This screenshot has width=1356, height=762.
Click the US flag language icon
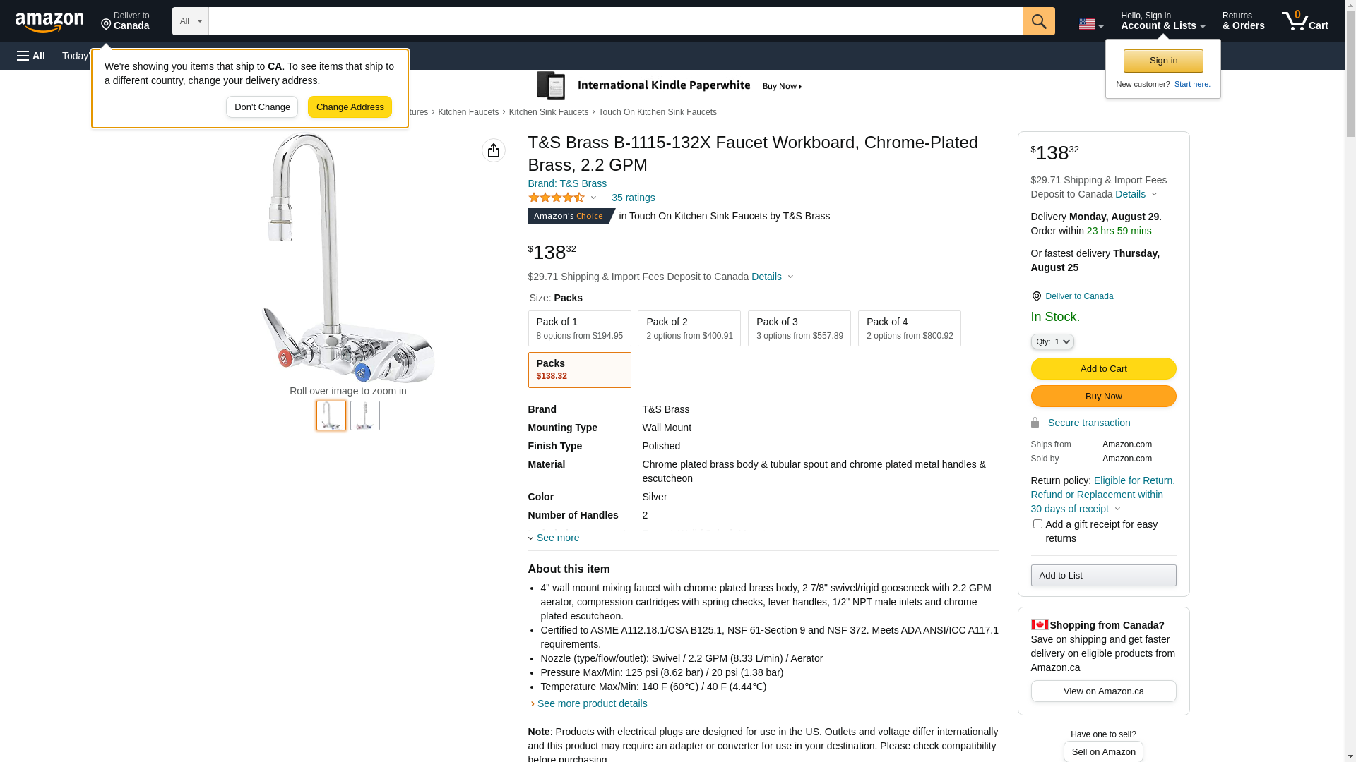(x=1087, y=24)
